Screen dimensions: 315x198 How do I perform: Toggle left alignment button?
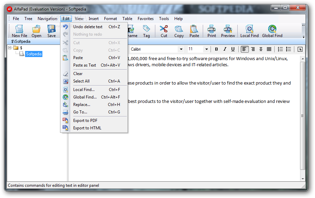pyautogui.click(x=244, y=49)
